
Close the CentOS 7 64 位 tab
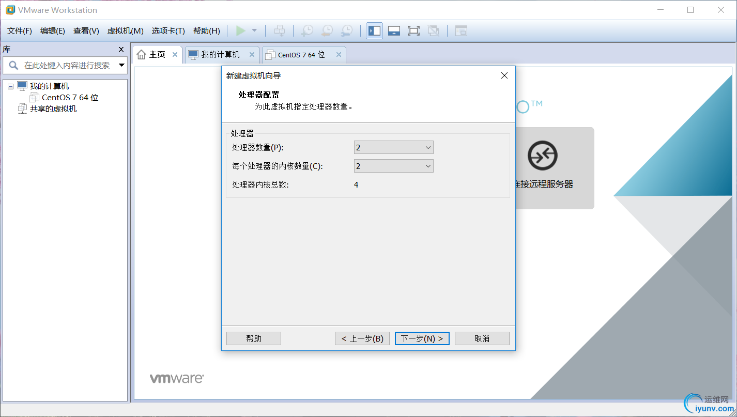point(339,55)
